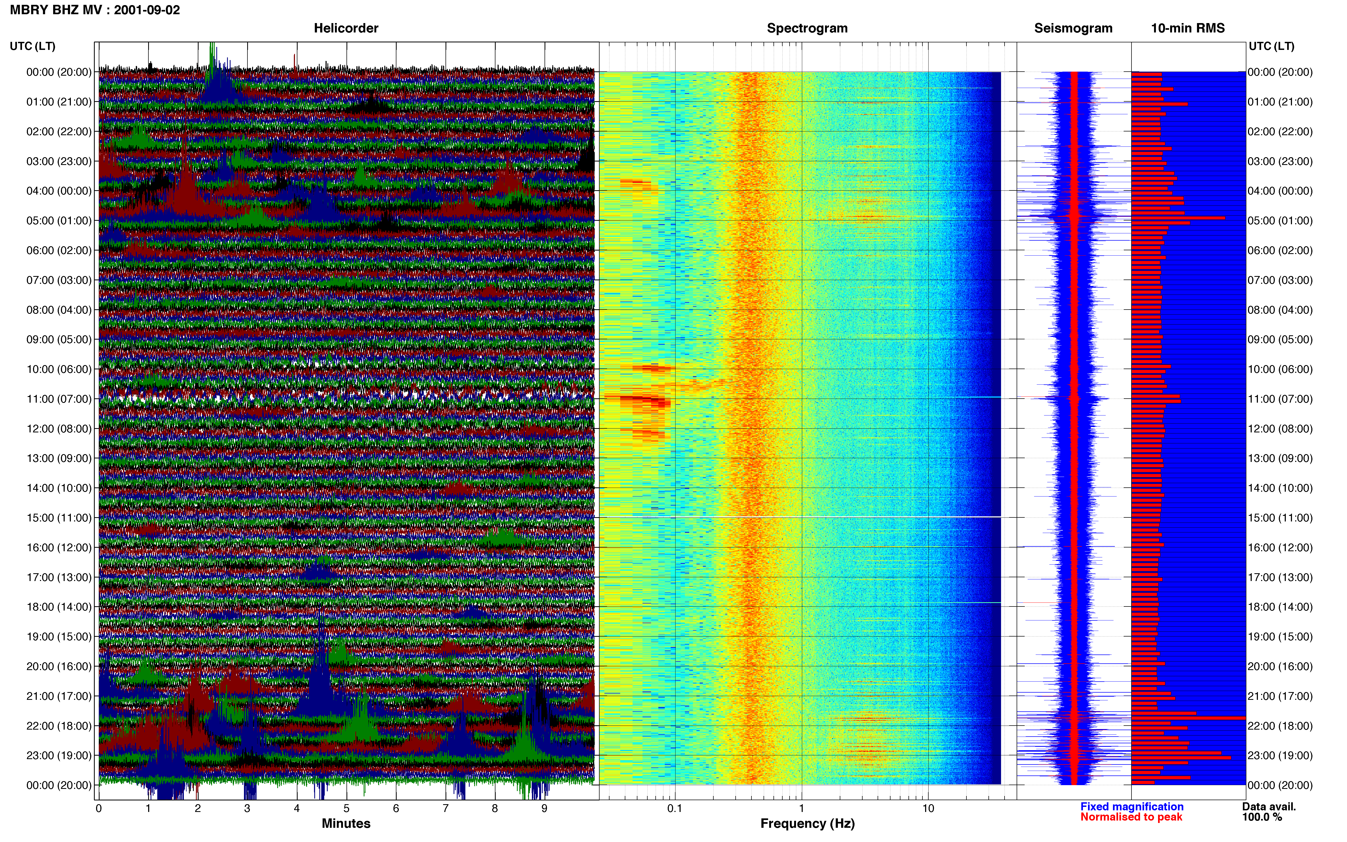Click the left '13:00 (09:00)' time label
Viewport: 1347px width, 842px height.
click(59, 458)
